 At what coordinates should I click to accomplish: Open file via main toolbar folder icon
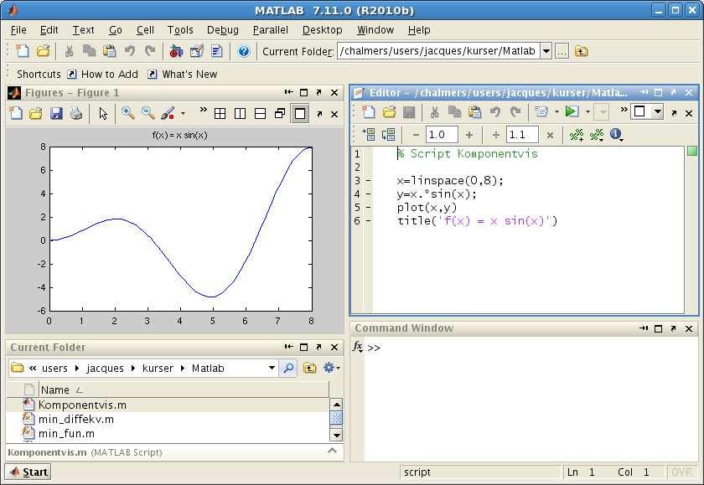(x=43, y=51)
